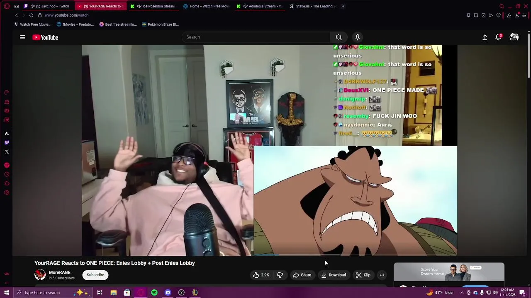Click the video player to pause

tap(270, 150)
